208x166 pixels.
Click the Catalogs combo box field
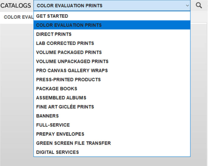pyautogui.click(x=108, y=5)
